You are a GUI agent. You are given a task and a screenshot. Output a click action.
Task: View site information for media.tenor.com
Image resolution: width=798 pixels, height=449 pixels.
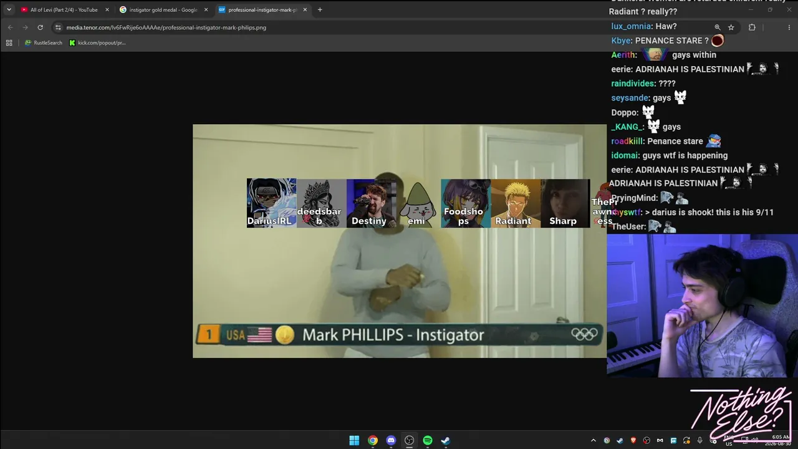point(58,27)
